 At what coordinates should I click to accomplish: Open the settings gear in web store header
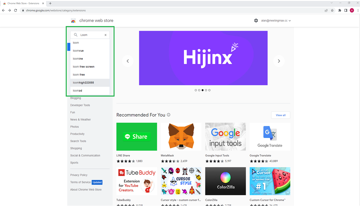pyautogui.click(x=256, y=20)
